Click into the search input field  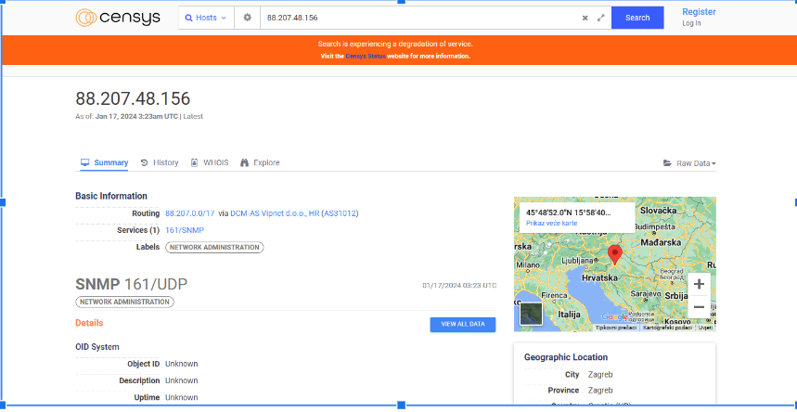point(418,18)
